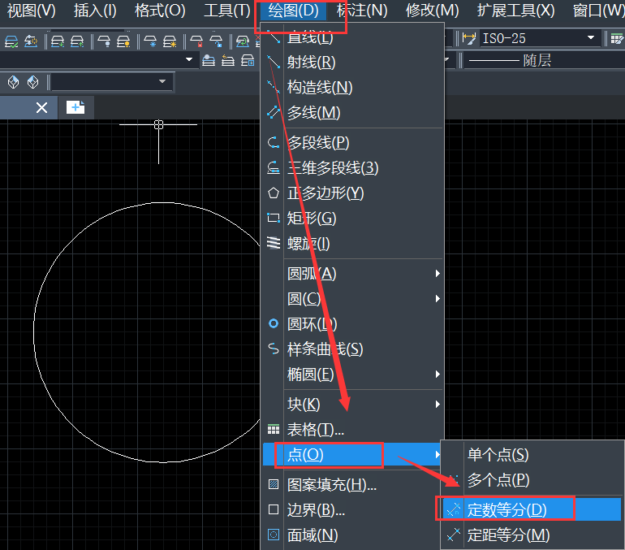Expand the 块(K) submenu arrow
Image resolution: width=625 pixels, height=550 pixels.
(437, 404)
